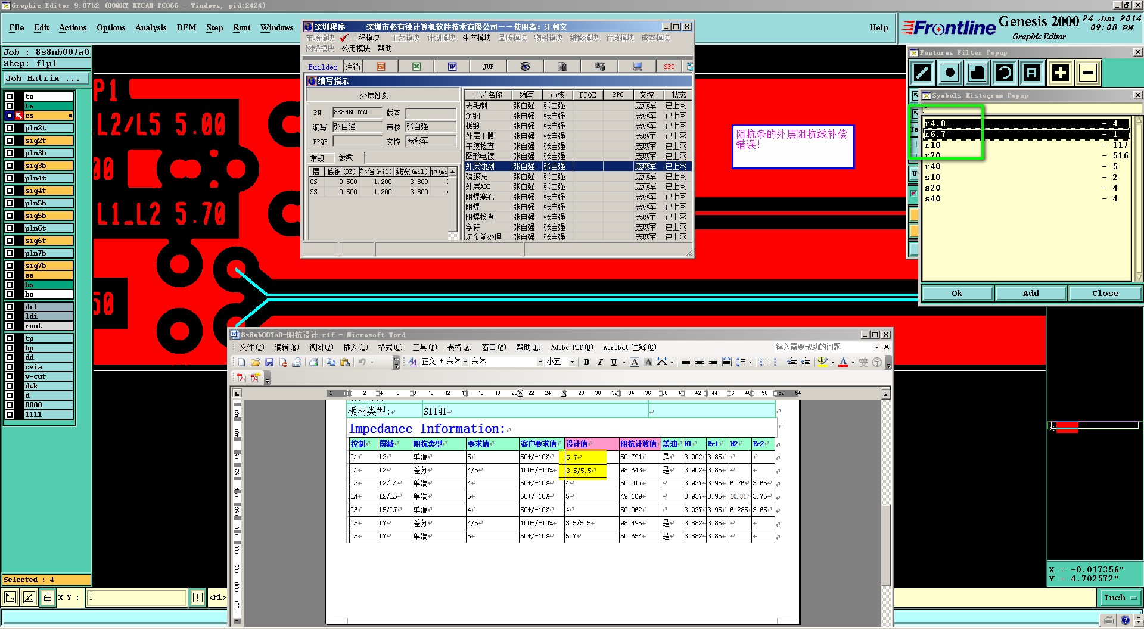Expand the underline style dropdown arrow in Word

[624, 362]
